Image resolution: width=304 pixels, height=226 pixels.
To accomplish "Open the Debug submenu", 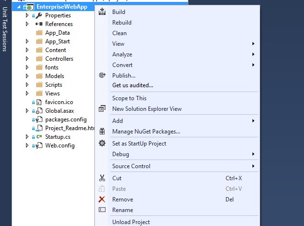I will pos(177,154).
